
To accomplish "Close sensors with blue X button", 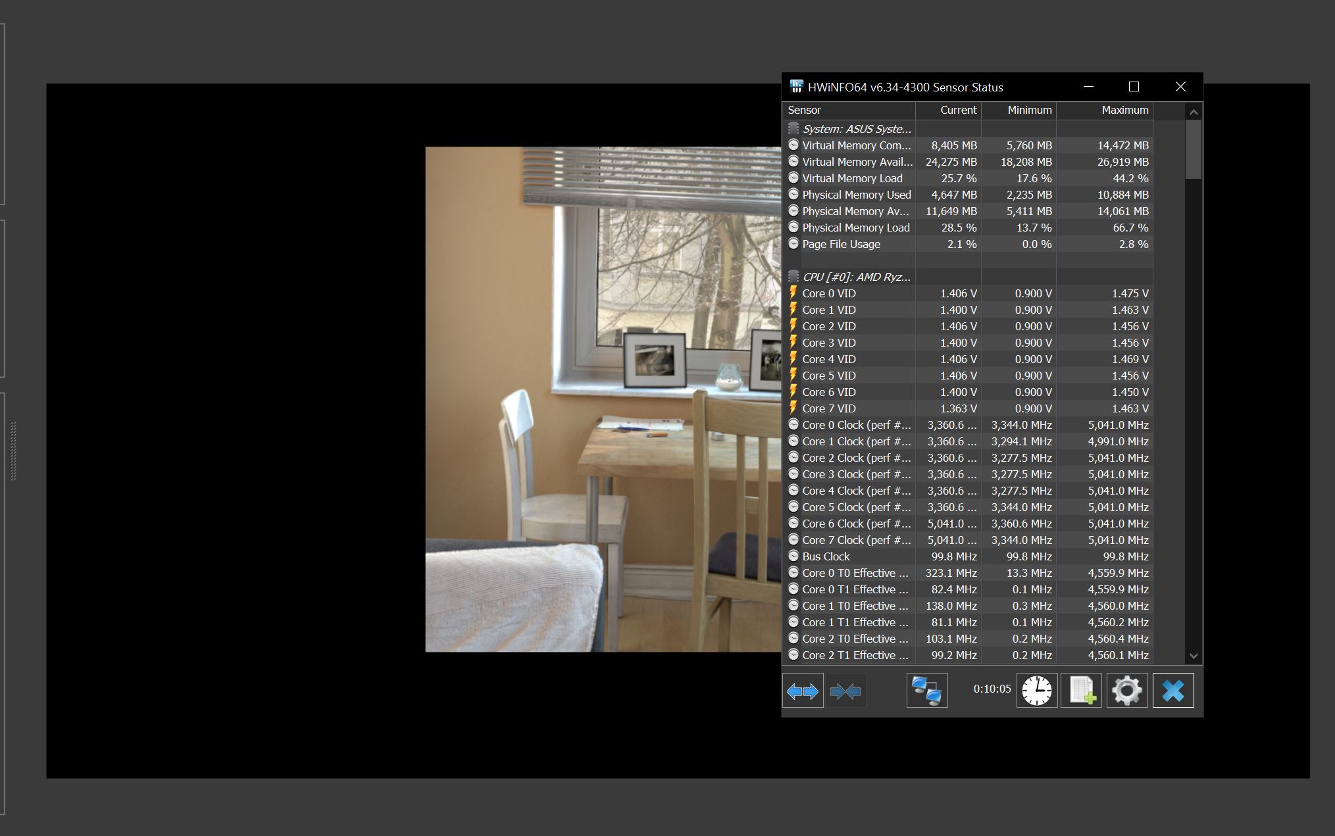I will [x=1173, y=691].
